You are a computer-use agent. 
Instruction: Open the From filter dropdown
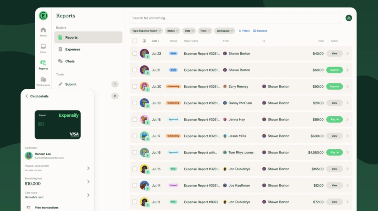coord(205,31)
